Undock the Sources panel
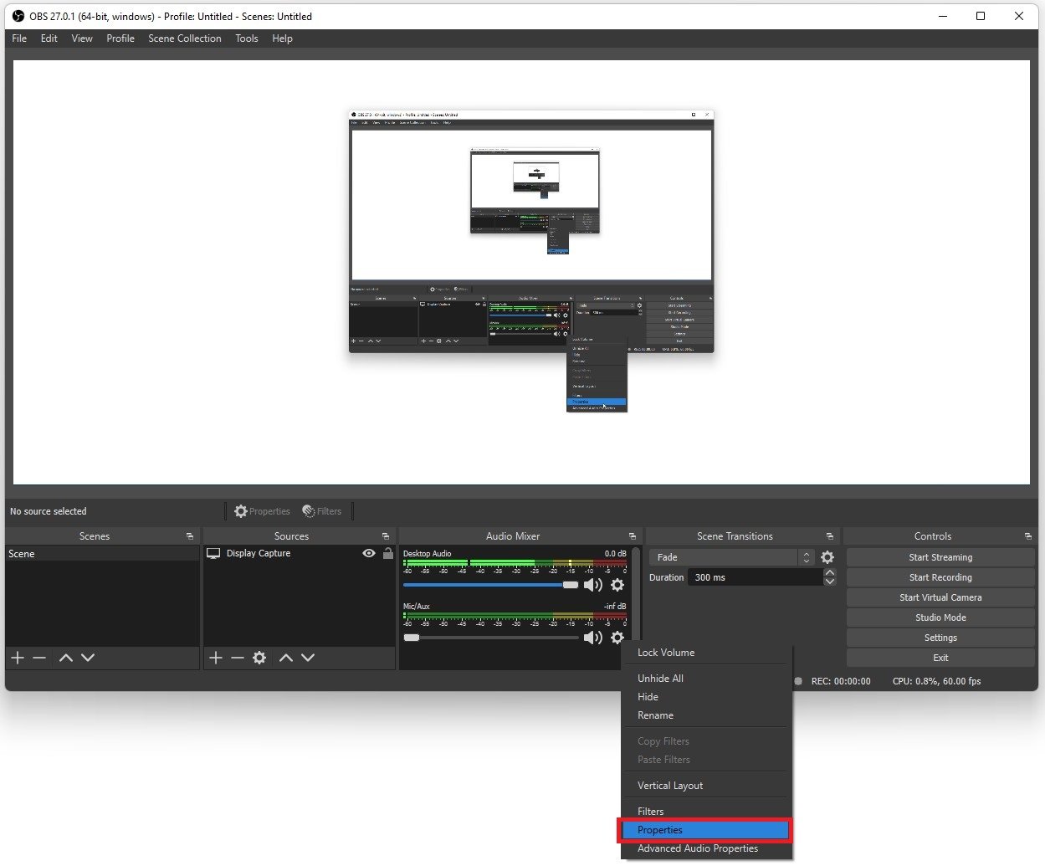The image size is (1045, 866). coord(386,536)
